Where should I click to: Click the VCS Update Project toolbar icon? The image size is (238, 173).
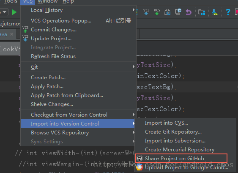pos(146,12)
